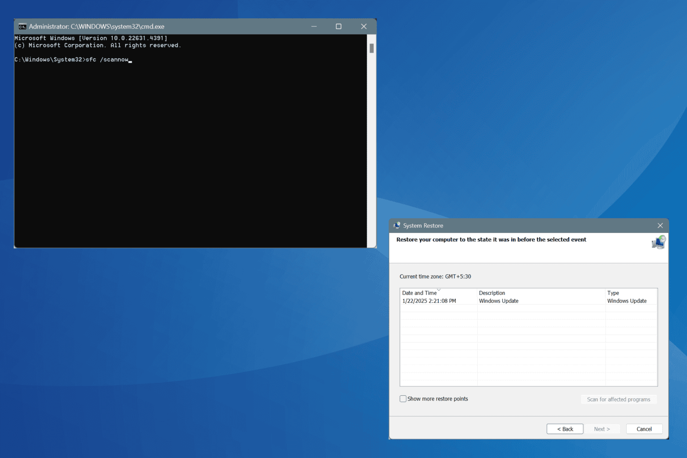Click the Windows Update type cell
Image resolution: width=687 pixels, height=458 pixels.
(x=627, y=301)
